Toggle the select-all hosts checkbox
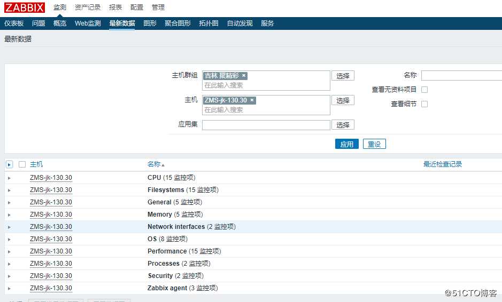Screen dimensions: 502x302 [22, 164]
